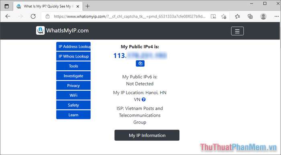281x155 pixels.
Task: Open the Collections icon
Action: point(250,16)
